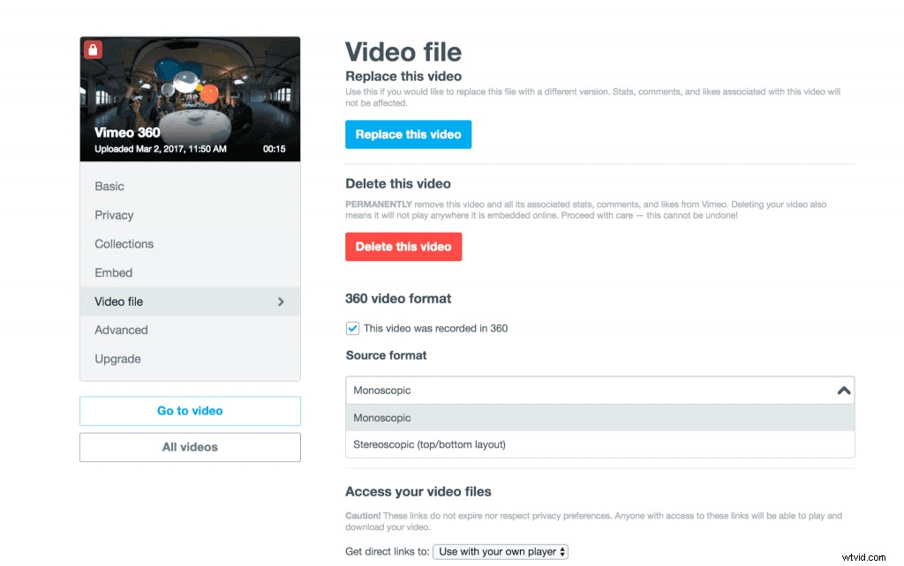Click the chevron arrow beside Video file
Viewport: 904px width, 566px height.
(x=282, y=301)
